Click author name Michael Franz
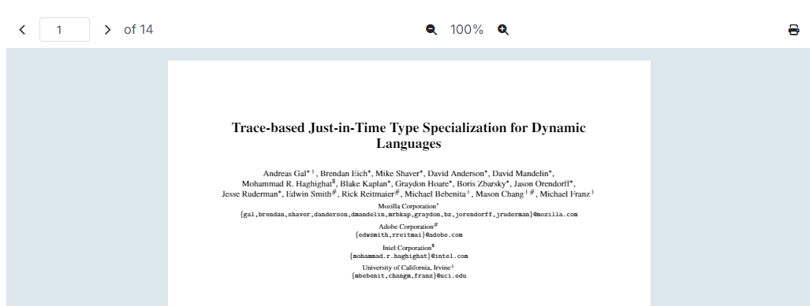This screenshot has height=306, width=810. [565, 194]
